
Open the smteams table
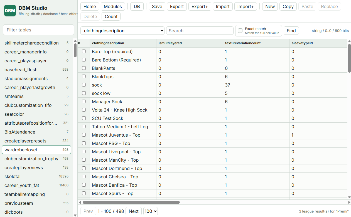click(x=36, y=96)
